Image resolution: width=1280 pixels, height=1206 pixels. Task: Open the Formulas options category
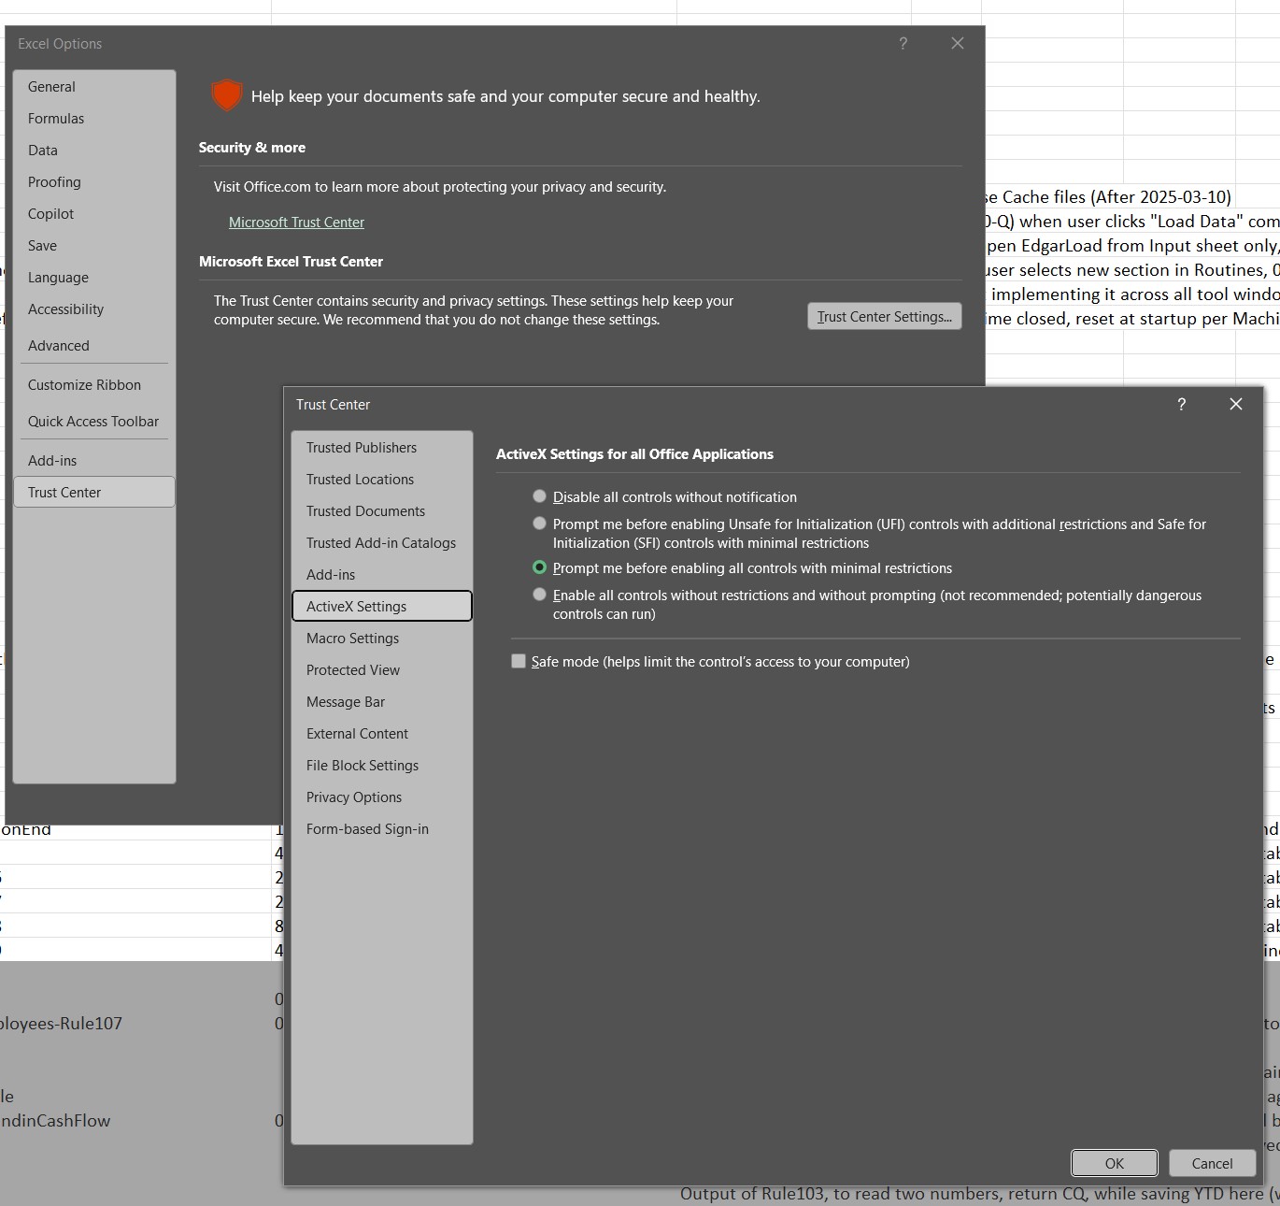tap(56, 118)
